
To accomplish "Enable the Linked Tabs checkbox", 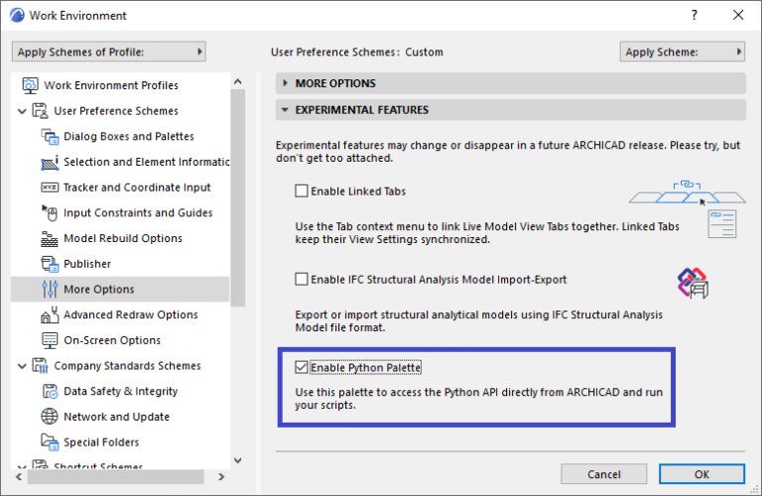I will (302, 191).
